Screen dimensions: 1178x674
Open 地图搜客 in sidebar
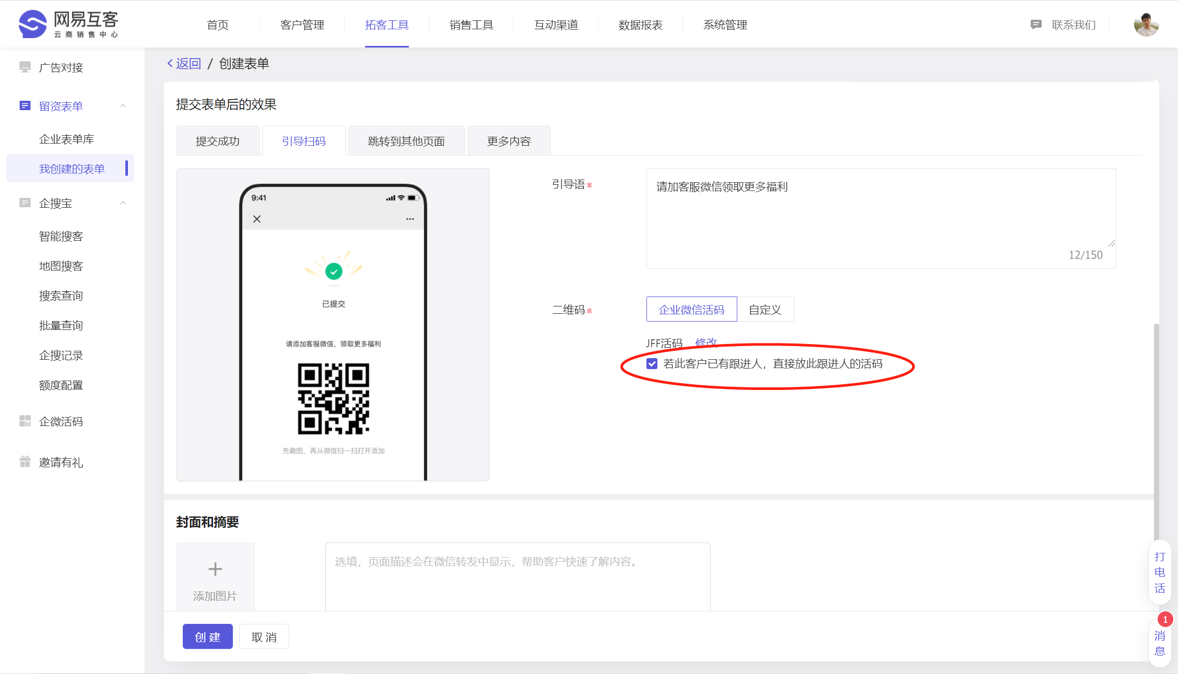pyautogui.click(x=61, y=266)
